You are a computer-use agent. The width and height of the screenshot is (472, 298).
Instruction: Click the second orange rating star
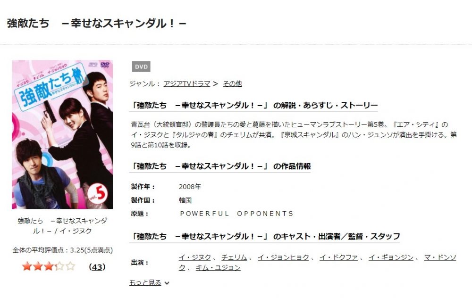(x=38, y=266)
